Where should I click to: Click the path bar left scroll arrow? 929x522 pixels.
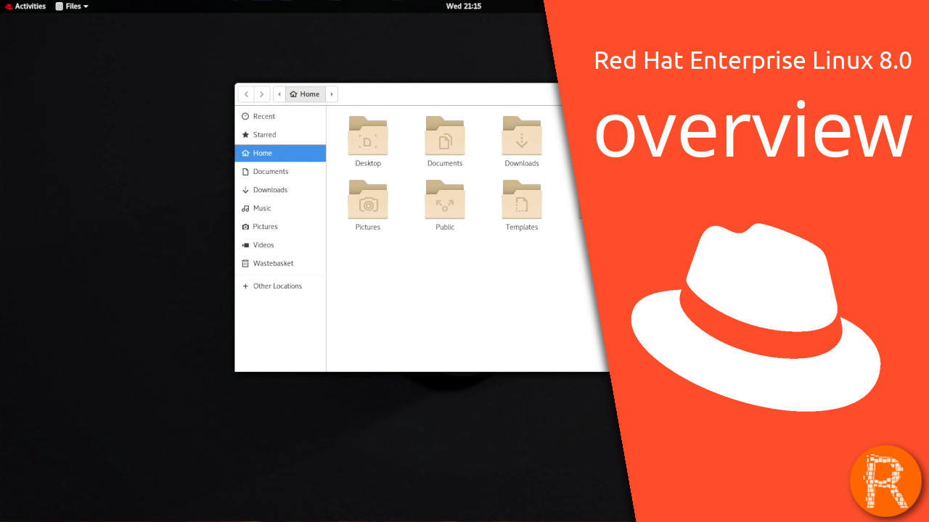click(x=279, y=94)
